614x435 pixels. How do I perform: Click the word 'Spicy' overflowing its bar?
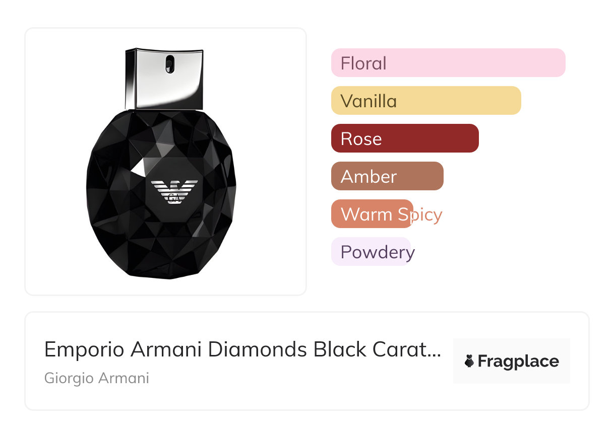click(419, 214)
